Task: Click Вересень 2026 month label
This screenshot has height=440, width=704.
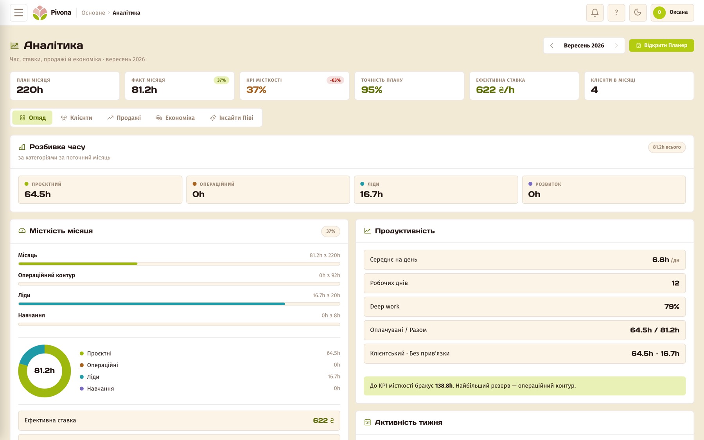Action: tap(584, 45)
